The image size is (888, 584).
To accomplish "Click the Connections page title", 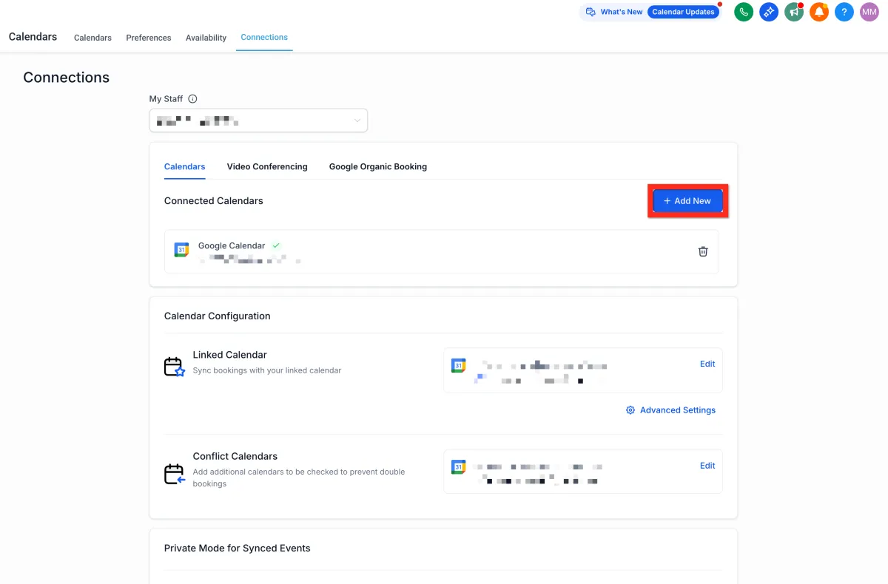I will [67, 78].
